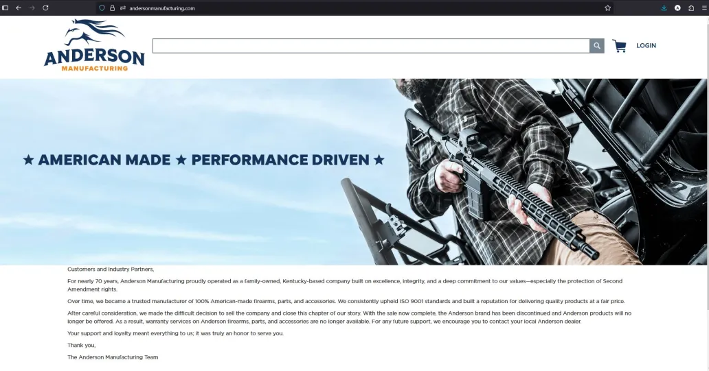Open the browser hamburger menu
The image size is (709, 371).
(704, 8)
